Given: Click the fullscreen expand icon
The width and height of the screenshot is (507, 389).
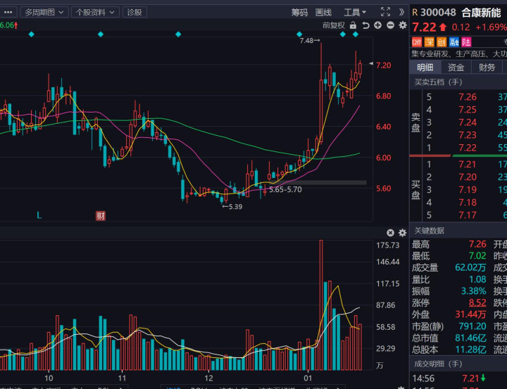Looking at the screenshot, I should tap(385, 12).
